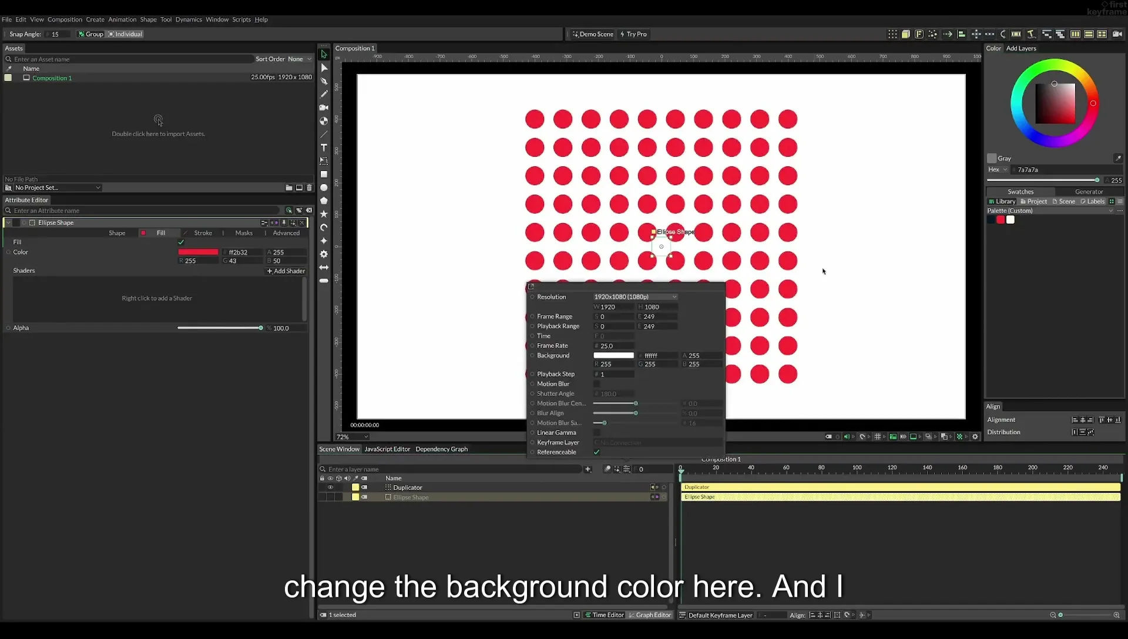
Task: Click the Try Pro button
Action: 633,34
